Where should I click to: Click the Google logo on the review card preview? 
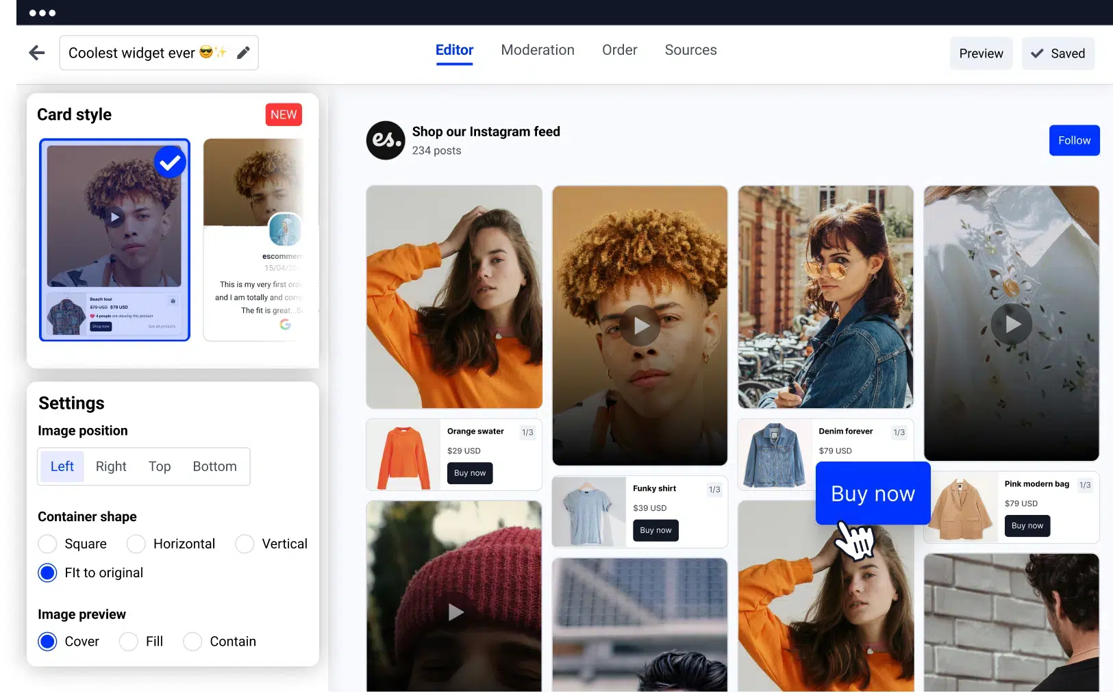click(286, 325)
